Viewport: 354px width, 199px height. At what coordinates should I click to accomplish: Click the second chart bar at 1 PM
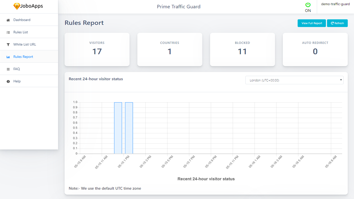pos(129,128)
